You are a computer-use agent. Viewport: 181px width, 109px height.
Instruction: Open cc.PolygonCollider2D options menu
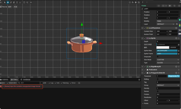(x=179, y=73)
